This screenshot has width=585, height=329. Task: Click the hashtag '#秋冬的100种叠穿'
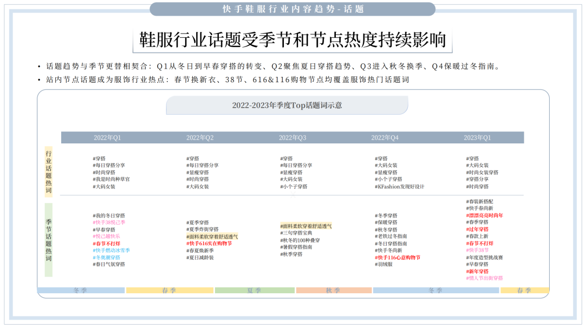[300, 240]
